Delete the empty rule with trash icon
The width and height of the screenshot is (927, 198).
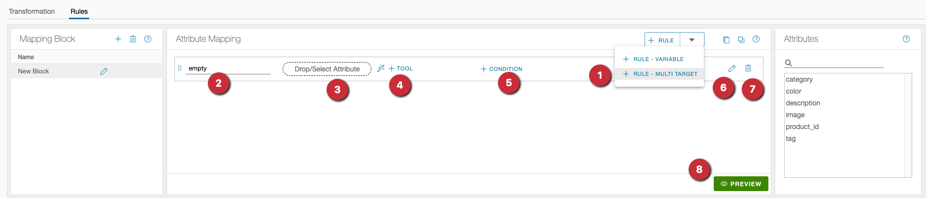748,68
